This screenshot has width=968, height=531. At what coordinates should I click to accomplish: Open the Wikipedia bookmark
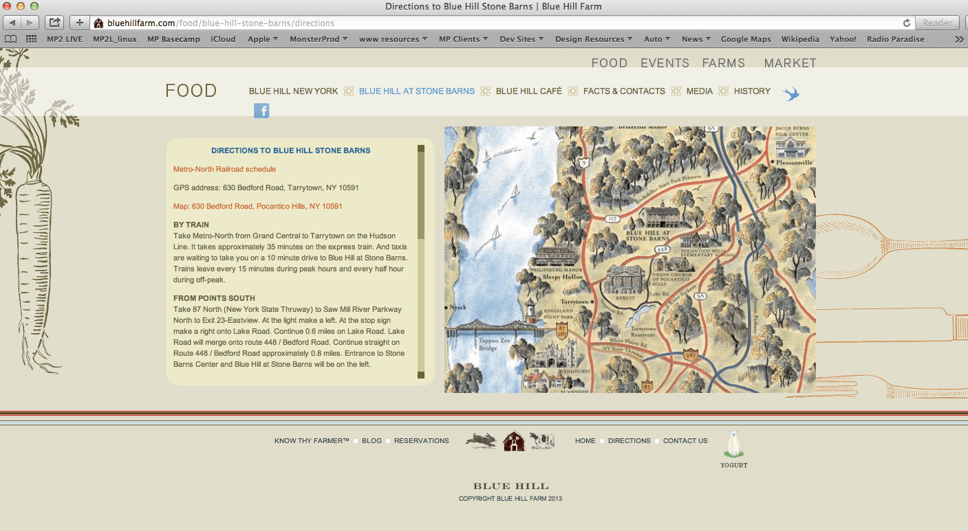(800, 39)
